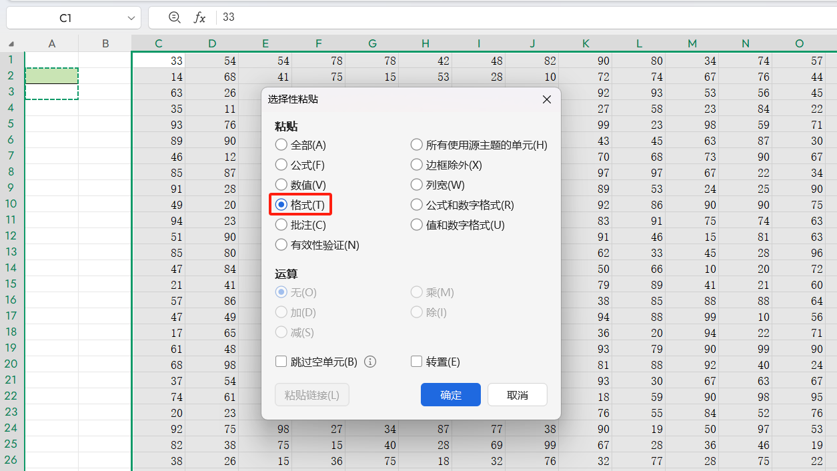Select column M header
837x471 pixels.
click(x=692, y=44)
